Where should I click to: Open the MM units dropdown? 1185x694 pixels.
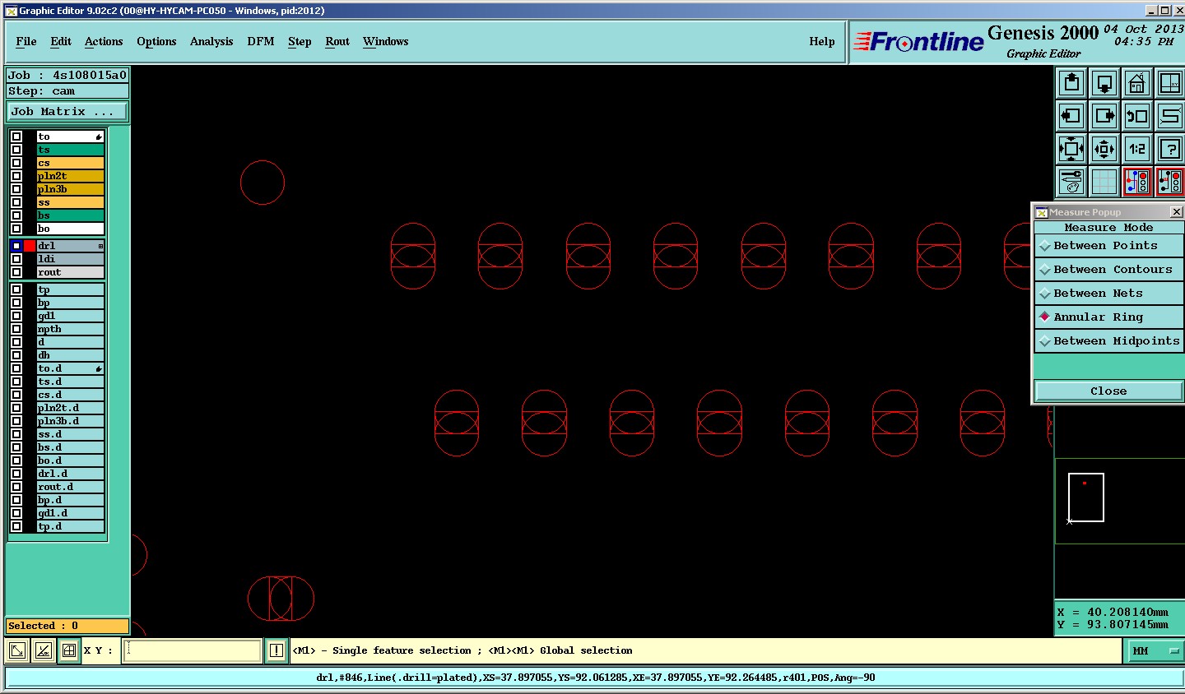click(1154, 651)
